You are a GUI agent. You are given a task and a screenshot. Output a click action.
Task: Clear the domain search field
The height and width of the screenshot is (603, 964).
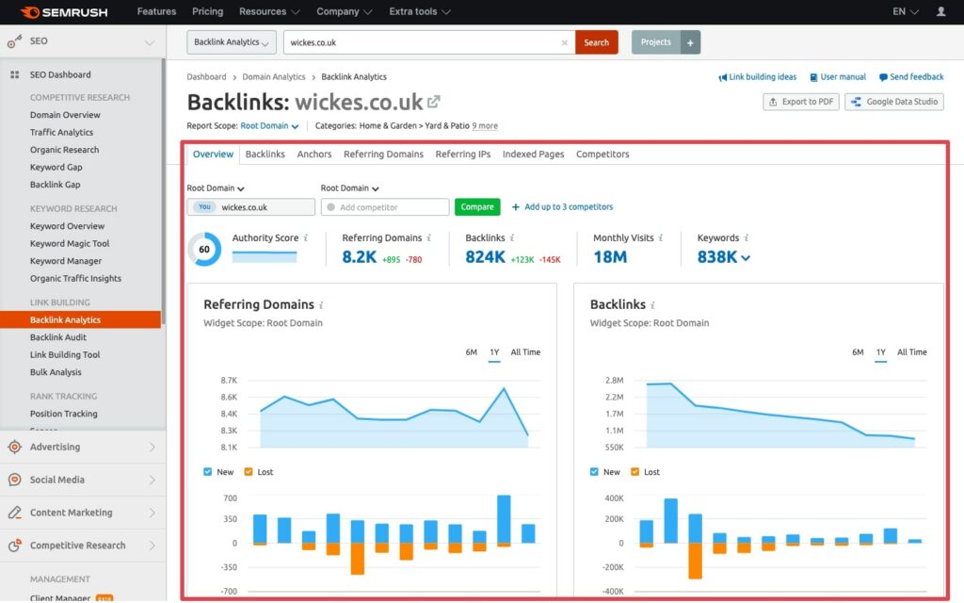click(x=565, y=42)
